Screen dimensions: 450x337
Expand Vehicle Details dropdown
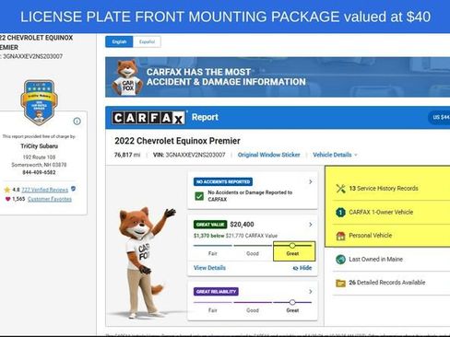[335, 155]
